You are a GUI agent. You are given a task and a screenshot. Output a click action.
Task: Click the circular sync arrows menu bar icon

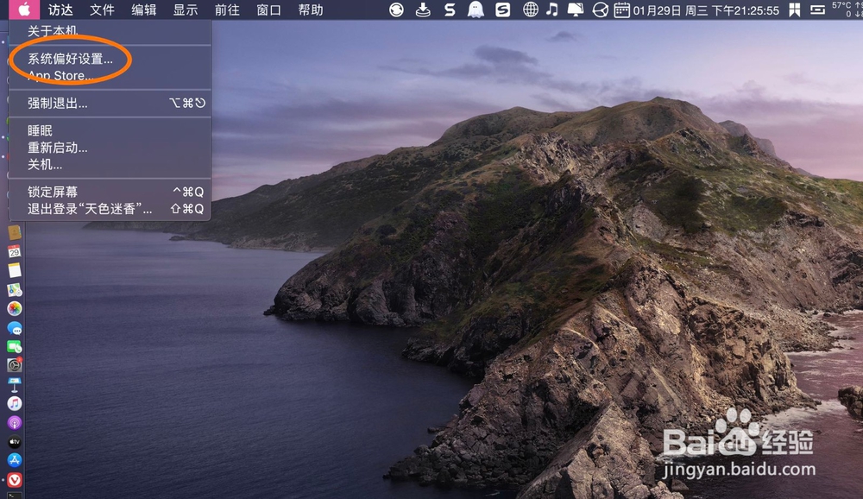point(396,9)
